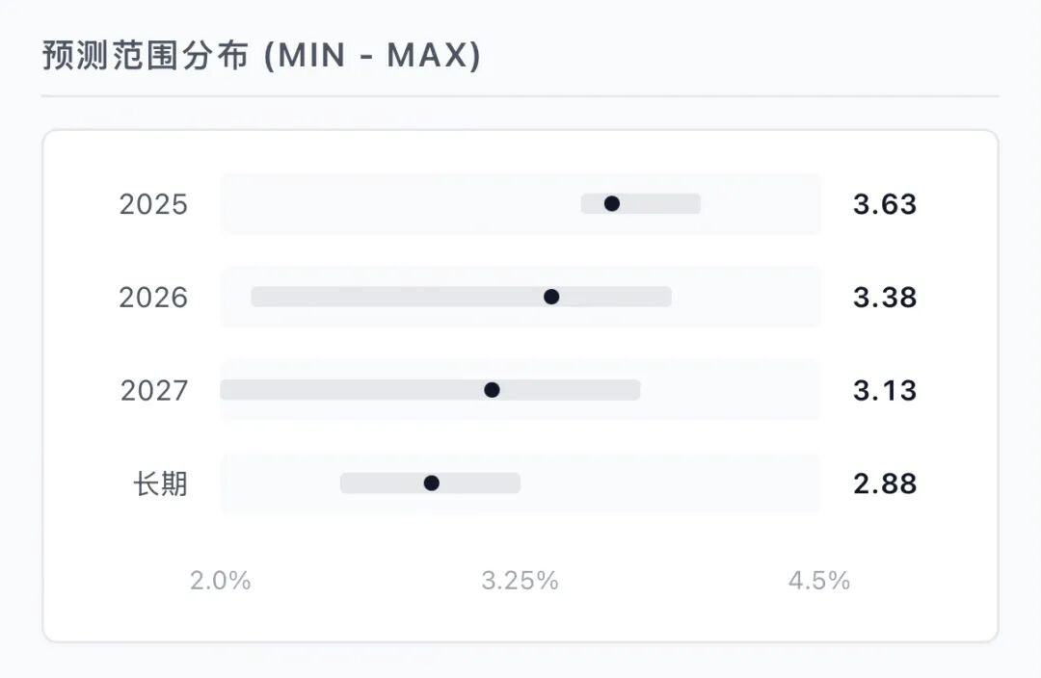Click the 预测范围分布 (MIN - MAX) heading
Image resolution: width=1041 pixels, height=678 pixels.
pos(261,55)
